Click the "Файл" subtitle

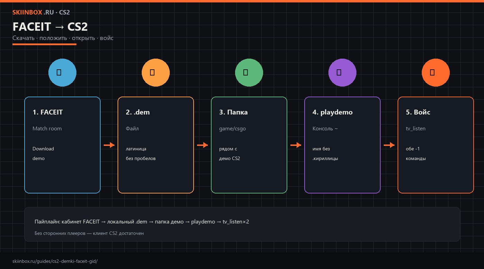point(132,128)
